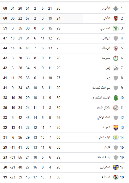Click the green Al Ittihad Alexandria crest

click(116, 98)
